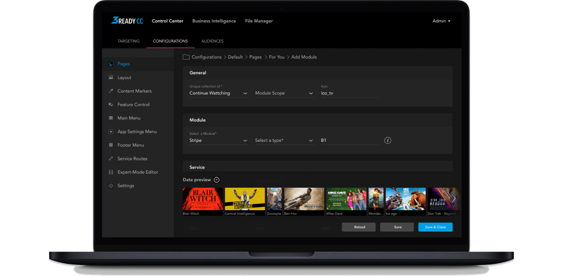Click the Save & Close button
Screen dimensions: 563x277
pos(435,227)
